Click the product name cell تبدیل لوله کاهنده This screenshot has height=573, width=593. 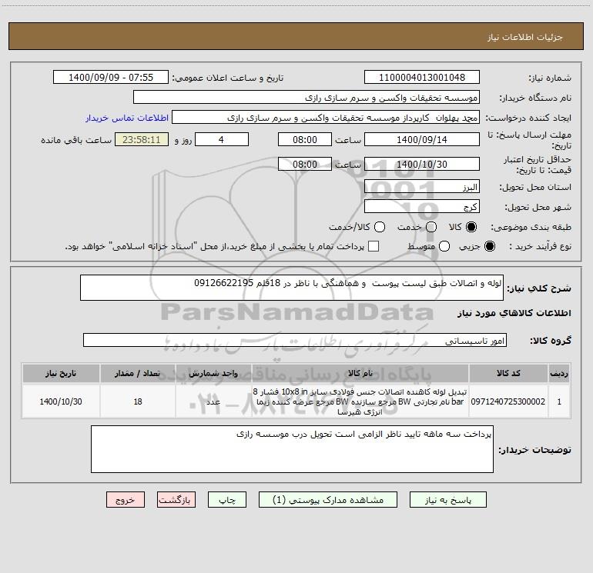pyautogui.click(x=360, y=401)
